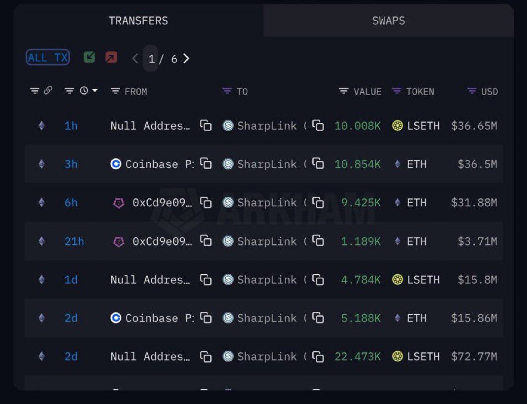Copy SharpLink address in 1d row

click(318, 279)
